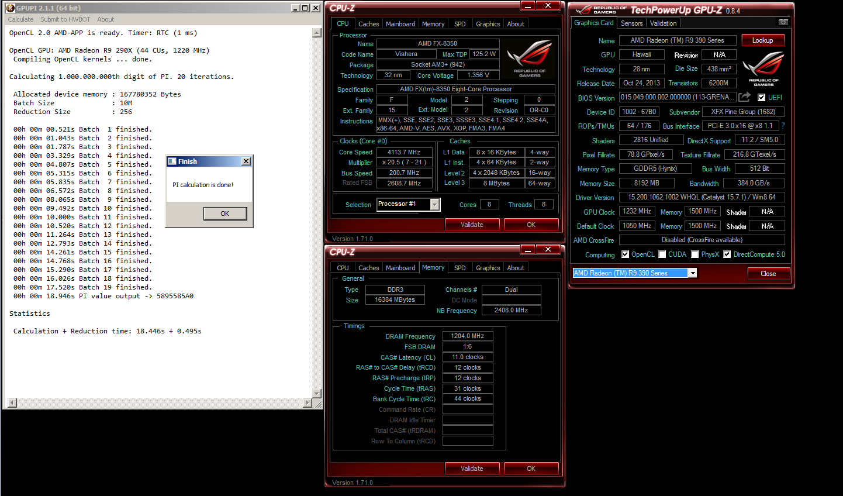The image size is (843, 496).
Task: Click Validate in the CPU-Z processor window
Action: 472,225
